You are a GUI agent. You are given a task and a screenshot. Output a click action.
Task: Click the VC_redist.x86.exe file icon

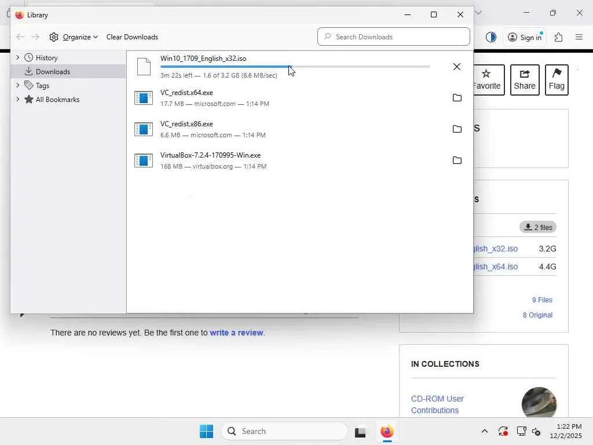tap(144, 129)
